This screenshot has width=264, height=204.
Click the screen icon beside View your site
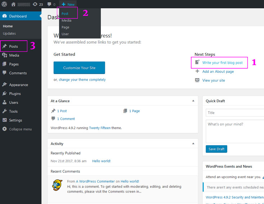pos(197,80)
